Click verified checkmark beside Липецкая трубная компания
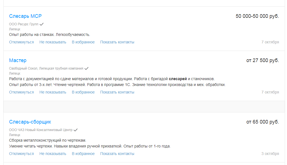 pos(86,68)
